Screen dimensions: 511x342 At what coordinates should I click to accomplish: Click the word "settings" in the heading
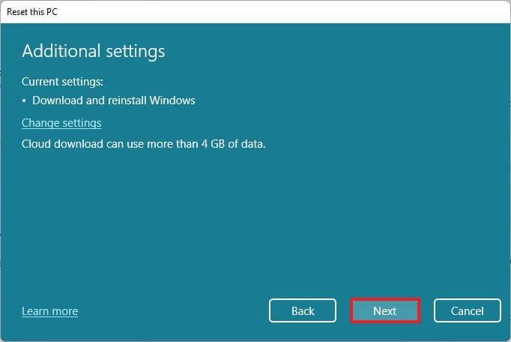tap(136, 51)
